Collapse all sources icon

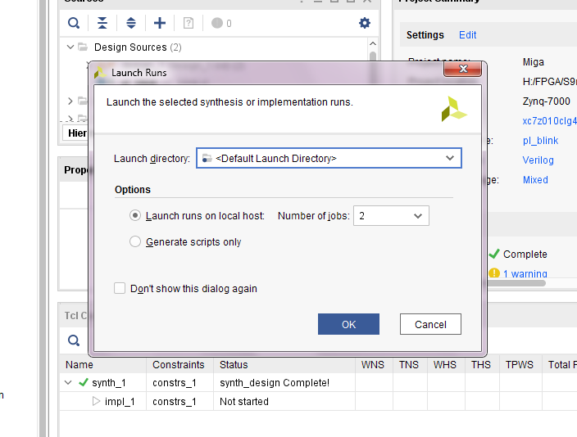pos(102,23)
